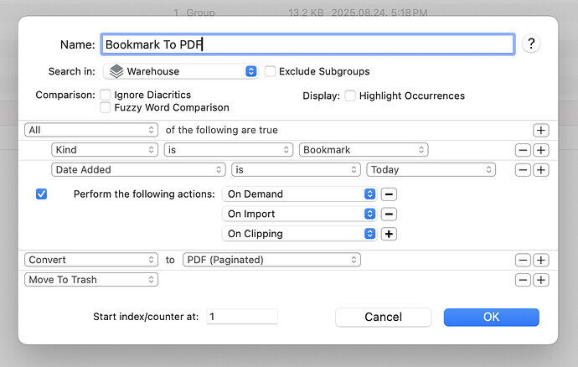Expand the Today date value dropdown
This screenshot has height=367, width=578.
pos(431,170)
